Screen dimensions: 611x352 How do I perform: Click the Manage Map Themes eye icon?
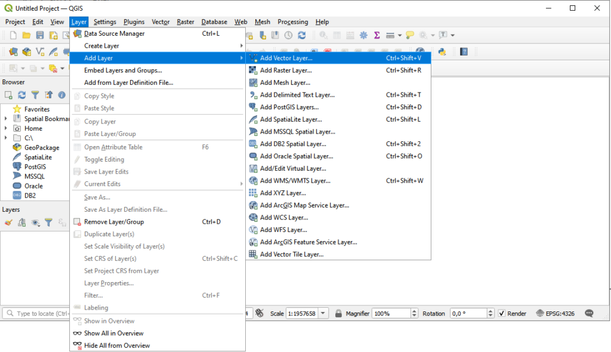pos(35,223)
